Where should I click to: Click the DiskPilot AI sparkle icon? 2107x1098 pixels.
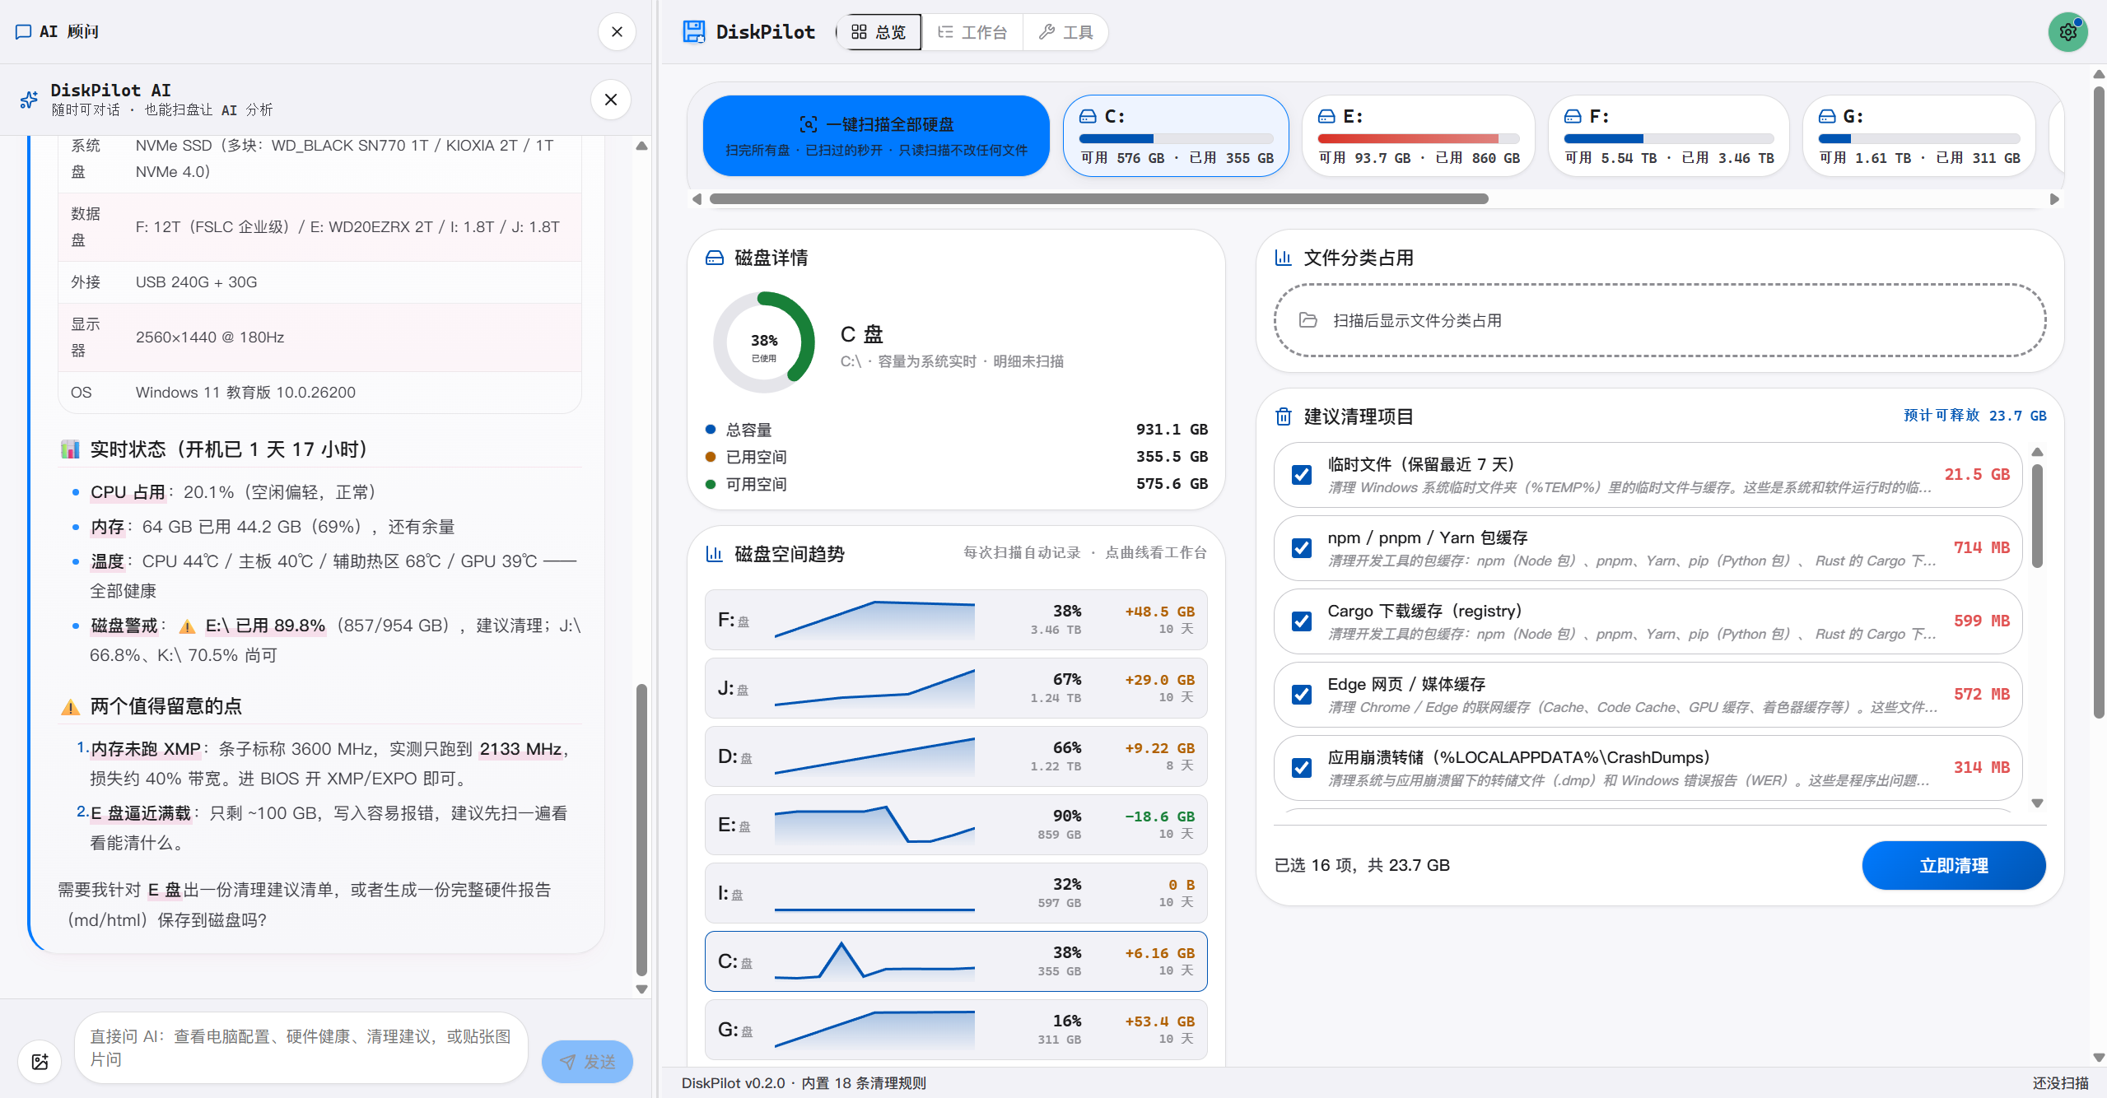pyautogui.click(x=29, y=100)
